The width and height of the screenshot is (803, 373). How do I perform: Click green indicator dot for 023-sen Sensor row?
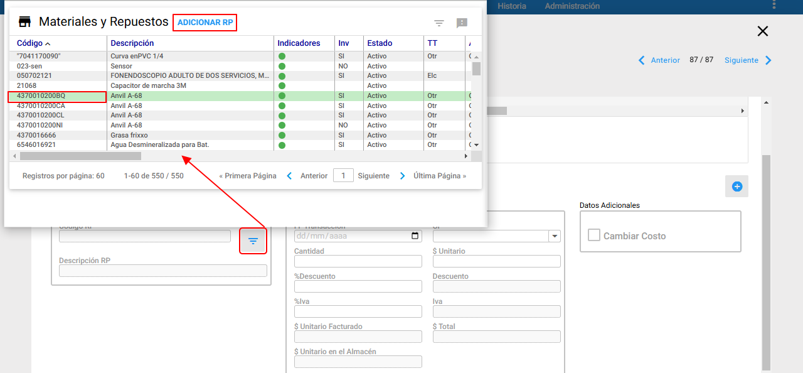[x=282, y=66]
